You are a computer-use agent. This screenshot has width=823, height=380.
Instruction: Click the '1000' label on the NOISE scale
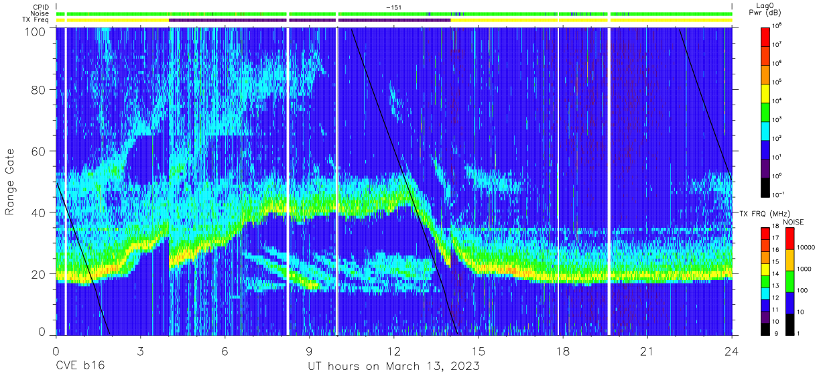(x=805, y=269)
